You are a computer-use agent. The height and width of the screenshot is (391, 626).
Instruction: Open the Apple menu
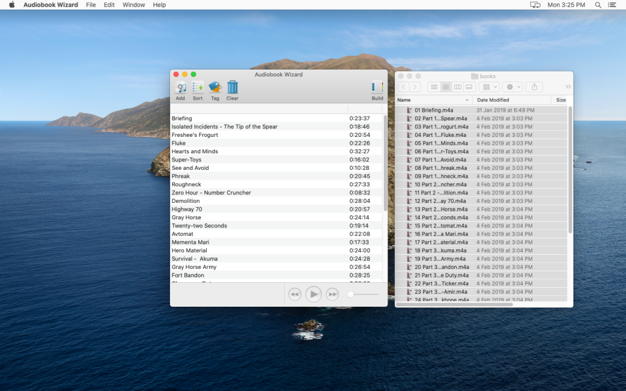click(12, 5)
